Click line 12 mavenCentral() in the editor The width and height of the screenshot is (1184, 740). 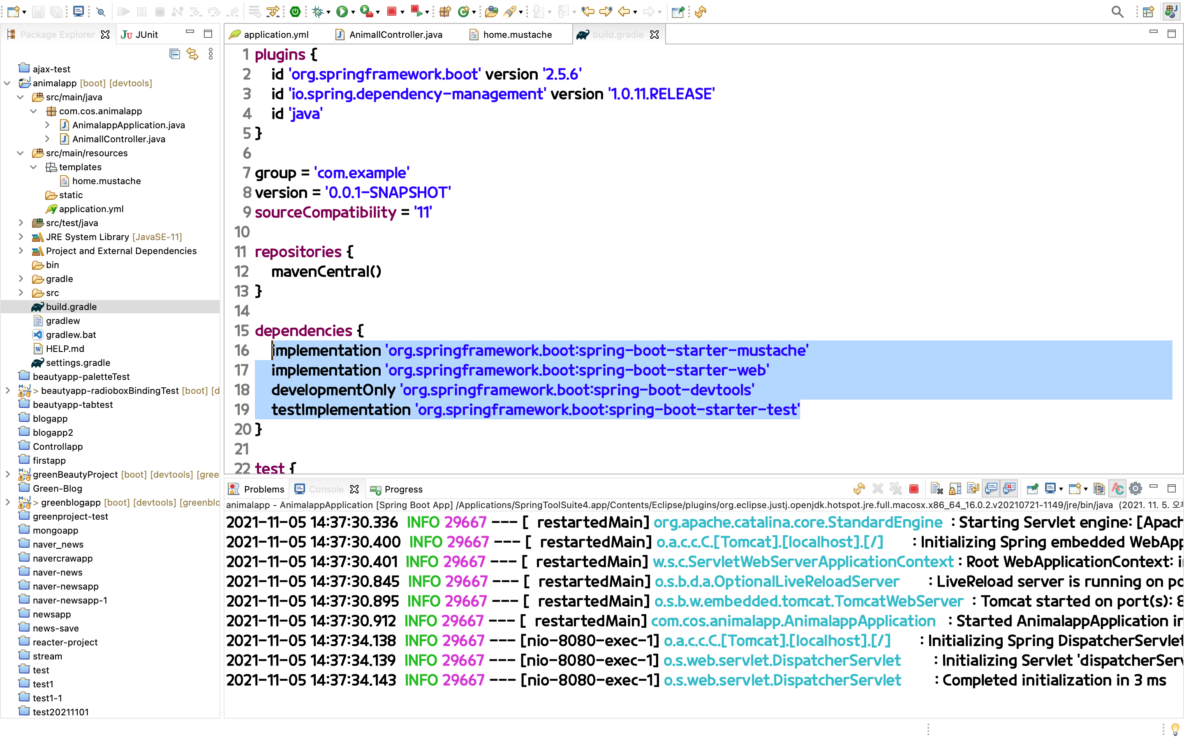326,272
